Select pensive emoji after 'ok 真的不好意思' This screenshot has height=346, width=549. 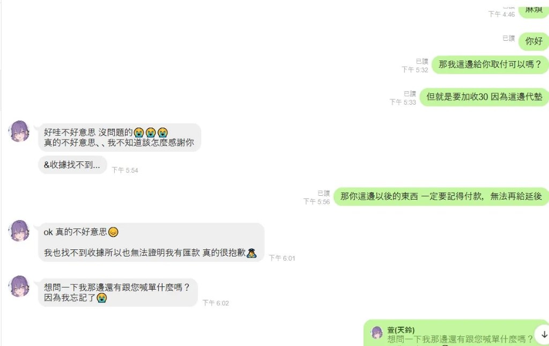click(x=113, y=232)
